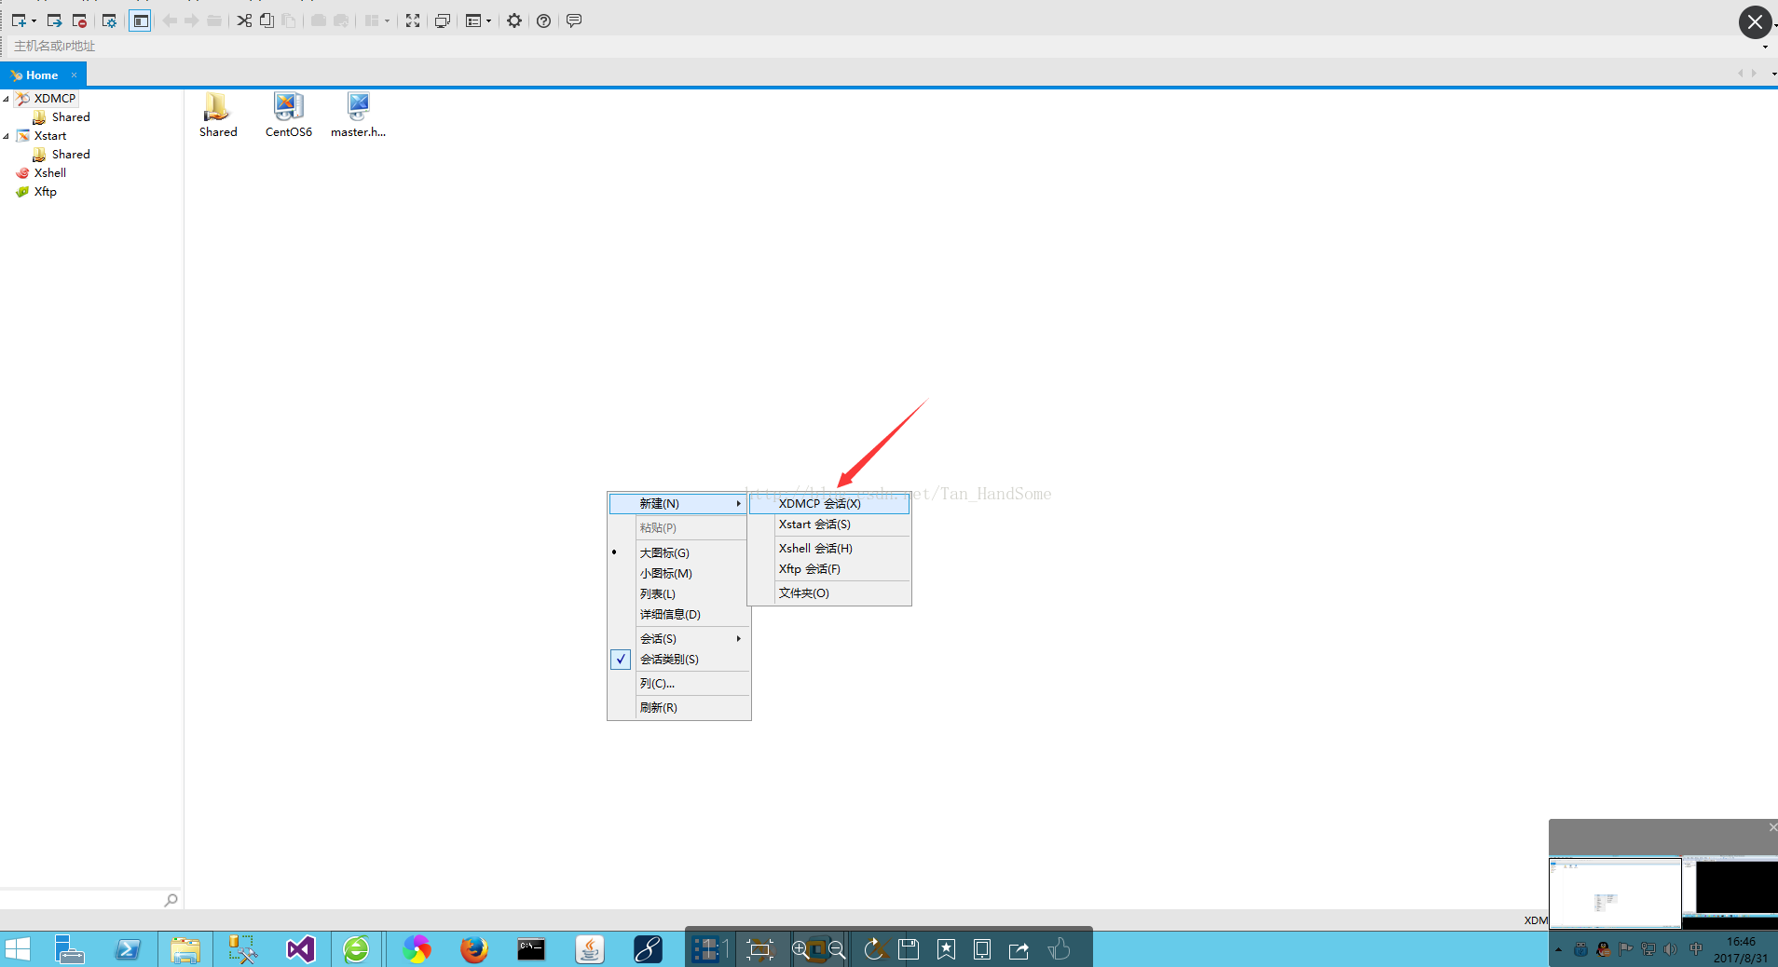The height and width of the screenshot is (967, 1778).
Task: Click the Disconnect session toolbar icon
Action: 79,20
